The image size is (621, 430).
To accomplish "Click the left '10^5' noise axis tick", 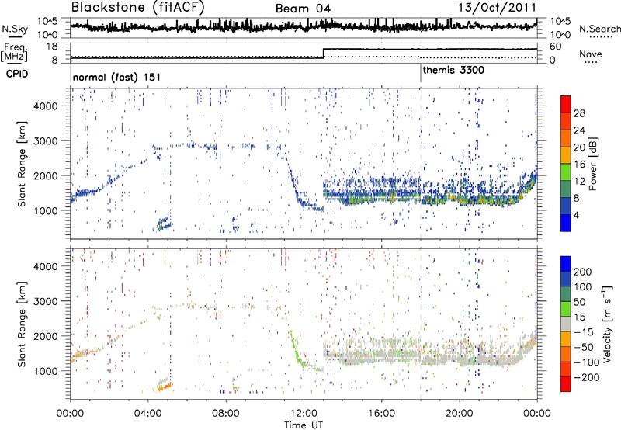I will [48, 21].
